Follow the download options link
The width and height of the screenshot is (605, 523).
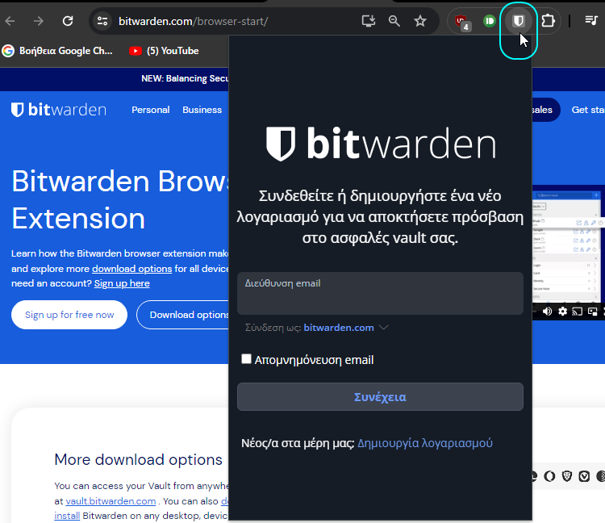pyautogui.click(x=132, y=269)
